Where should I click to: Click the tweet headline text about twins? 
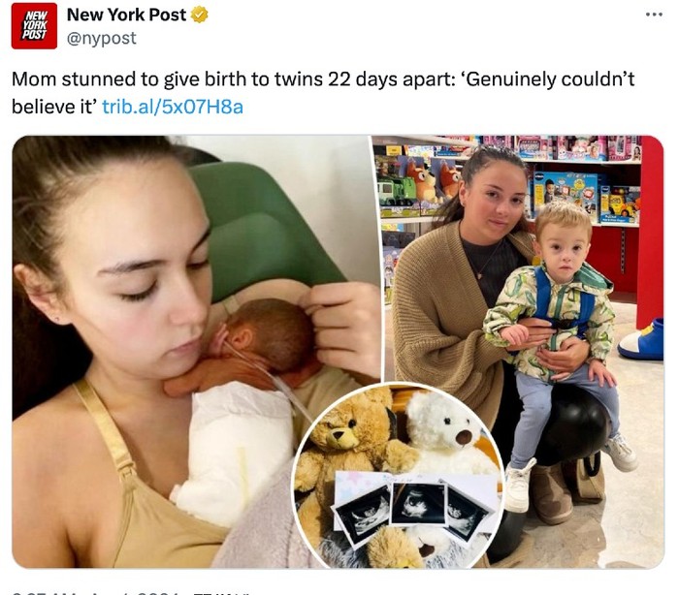[323, 93]
